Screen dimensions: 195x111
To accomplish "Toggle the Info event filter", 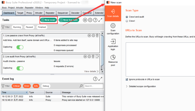I will coord(36,86).
